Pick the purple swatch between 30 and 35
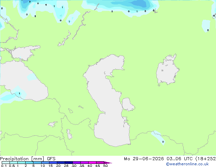 [76, 163]
